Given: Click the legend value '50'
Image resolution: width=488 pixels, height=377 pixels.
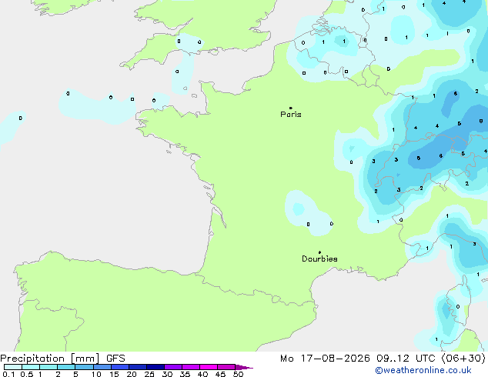Looking at the screenshot, I should [x=238, y=374].
